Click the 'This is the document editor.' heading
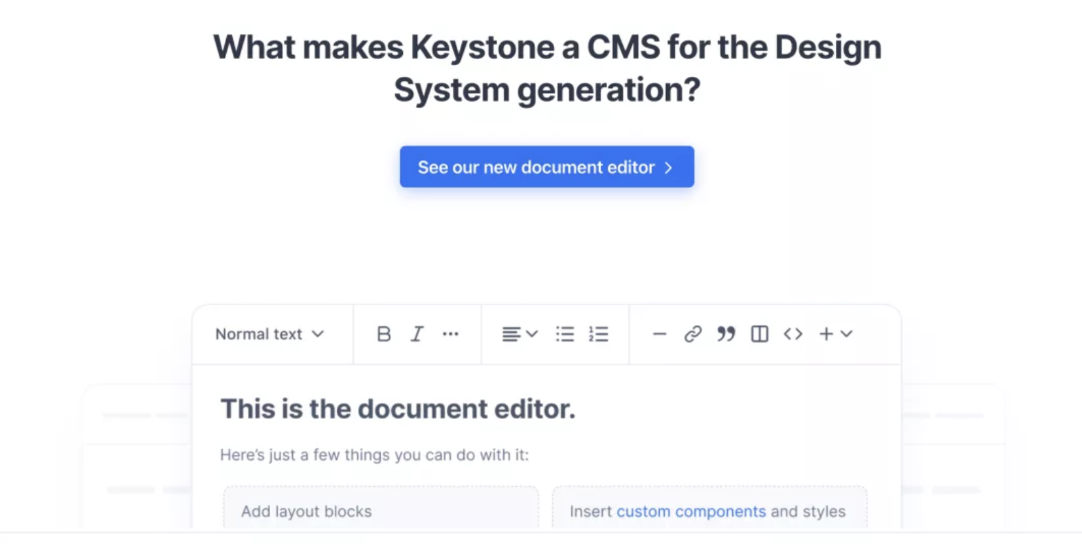 pyautogui.click(x=397, y=409)
